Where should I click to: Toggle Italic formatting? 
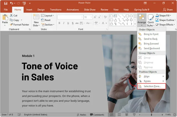[64, 23]
